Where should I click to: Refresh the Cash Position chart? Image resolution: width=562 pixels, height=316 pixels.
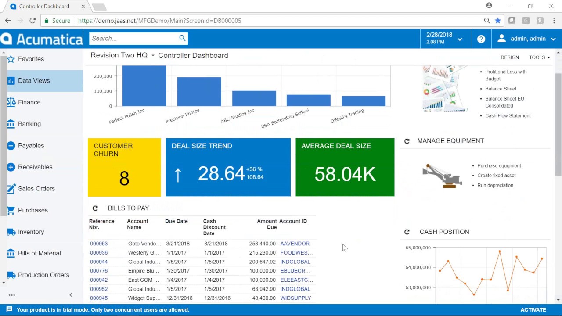[x=407, y=232]
